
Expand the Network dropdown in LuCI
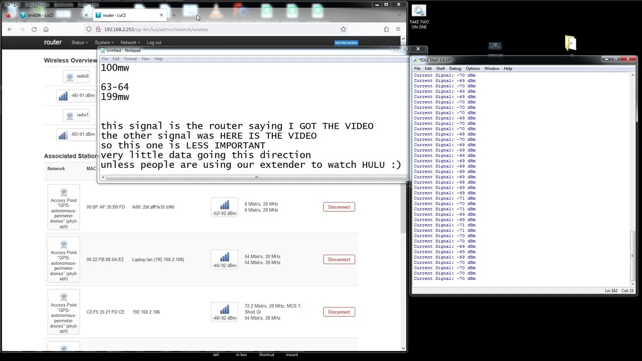coord(130,43)
